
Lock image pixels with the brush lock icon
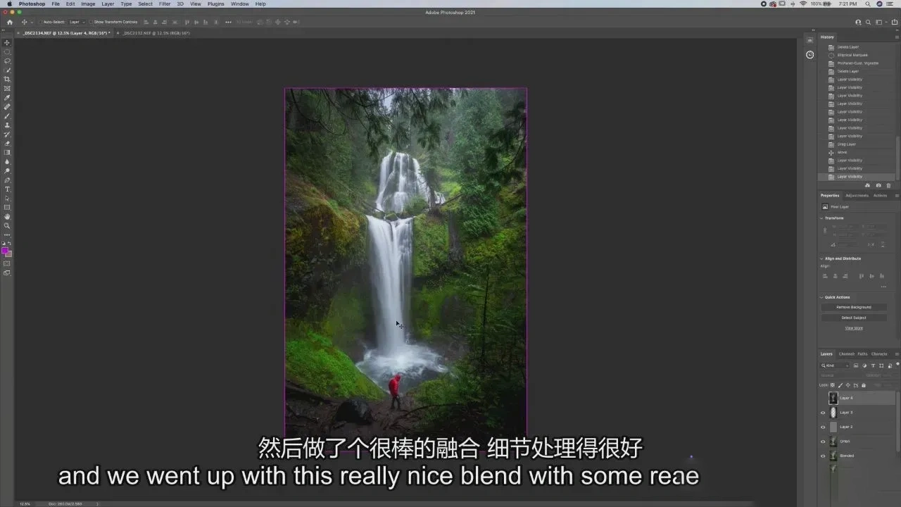pyautogui.click(x=840, y=385)
